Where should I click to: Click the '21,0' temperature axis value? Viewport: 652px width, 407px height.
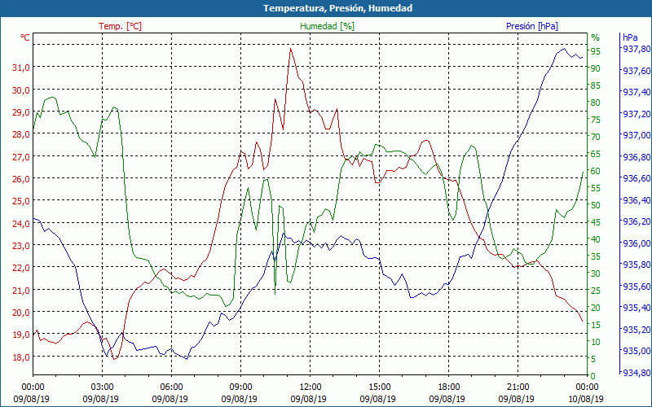tap(21, 291)
